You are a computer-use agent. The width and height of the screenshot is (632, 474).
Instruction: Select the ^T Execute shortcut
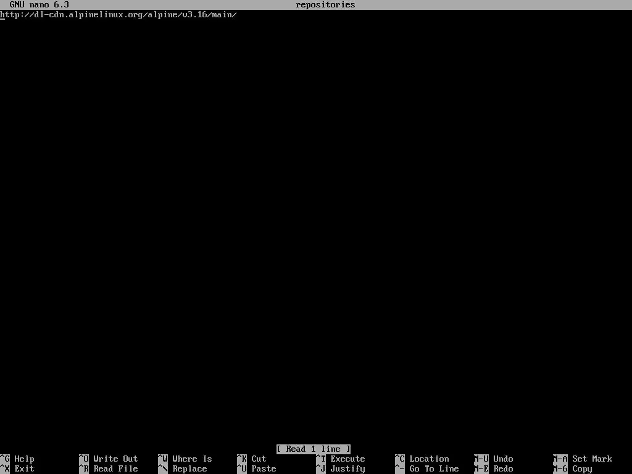[x=341, y=459]
